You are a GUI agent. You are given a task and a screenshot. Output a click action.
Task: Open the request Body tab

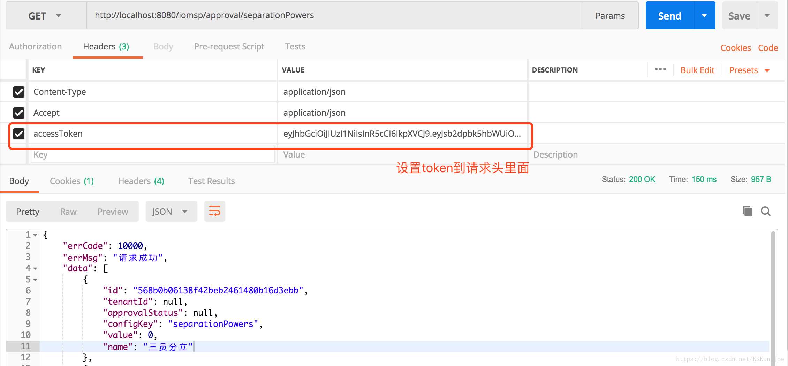(163, 46)
